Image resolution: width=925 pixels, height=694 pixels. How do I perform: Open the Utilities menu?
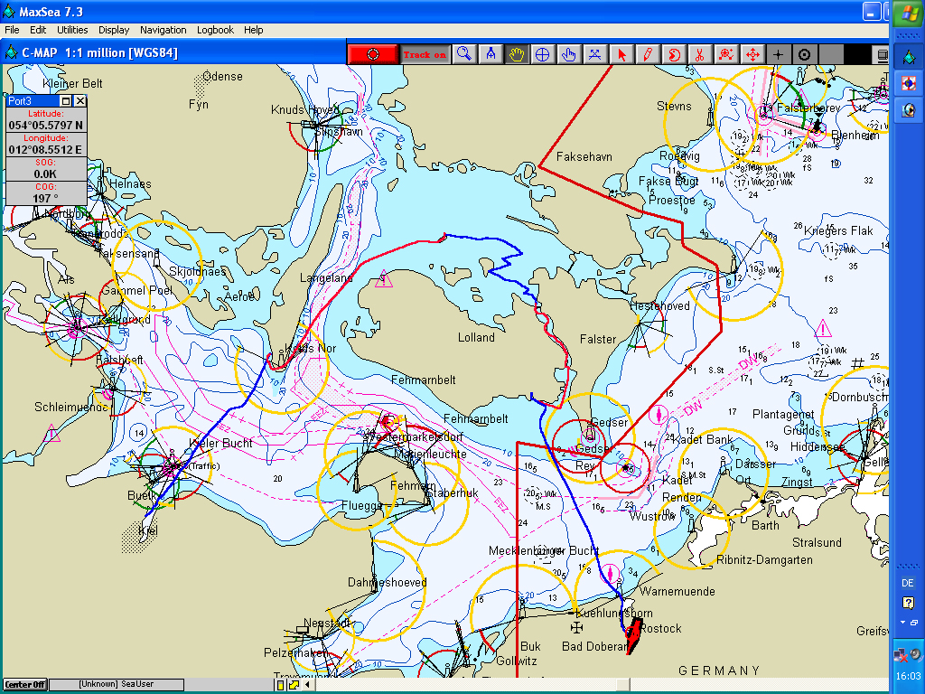[x=72, y=30]
